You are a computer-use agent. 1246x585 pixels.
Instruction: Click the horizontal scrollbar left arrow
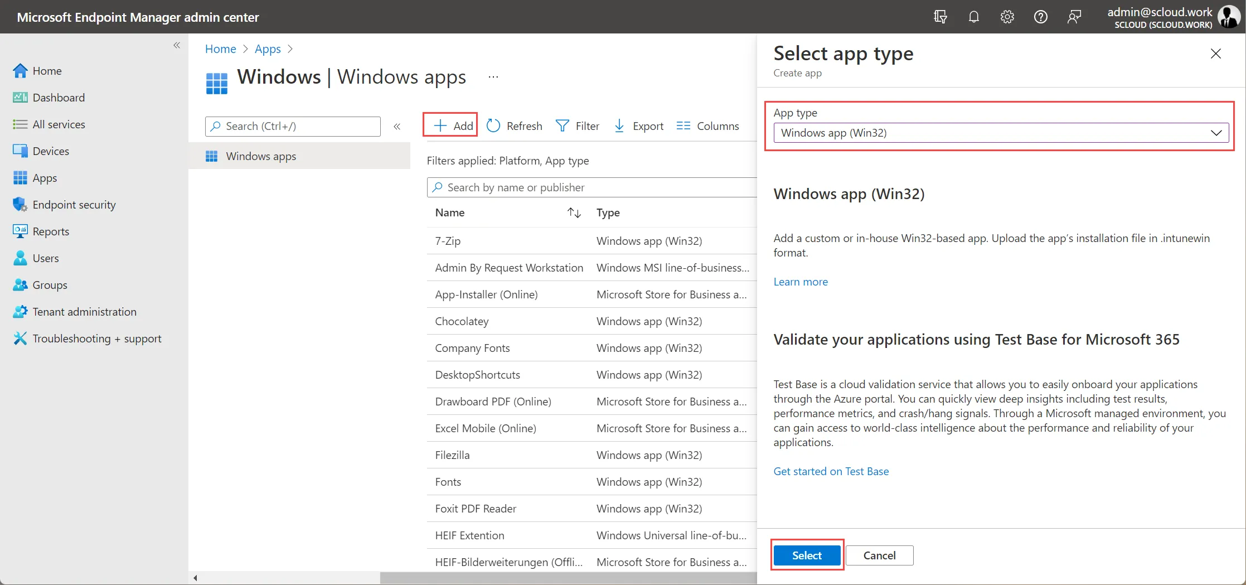tap(195, 578)
